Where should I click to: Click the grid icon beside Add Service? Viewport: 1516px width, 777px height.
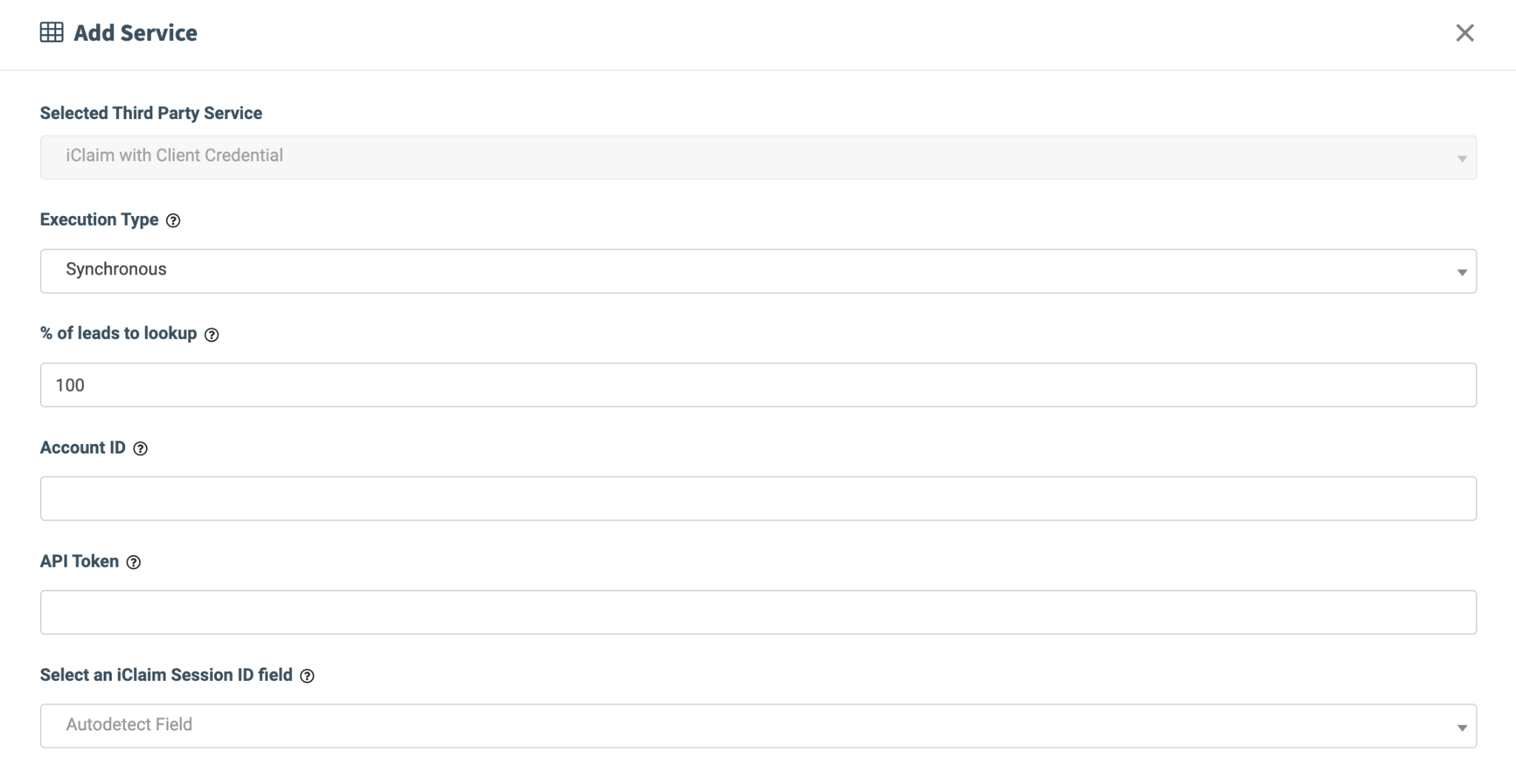[51, 33]
